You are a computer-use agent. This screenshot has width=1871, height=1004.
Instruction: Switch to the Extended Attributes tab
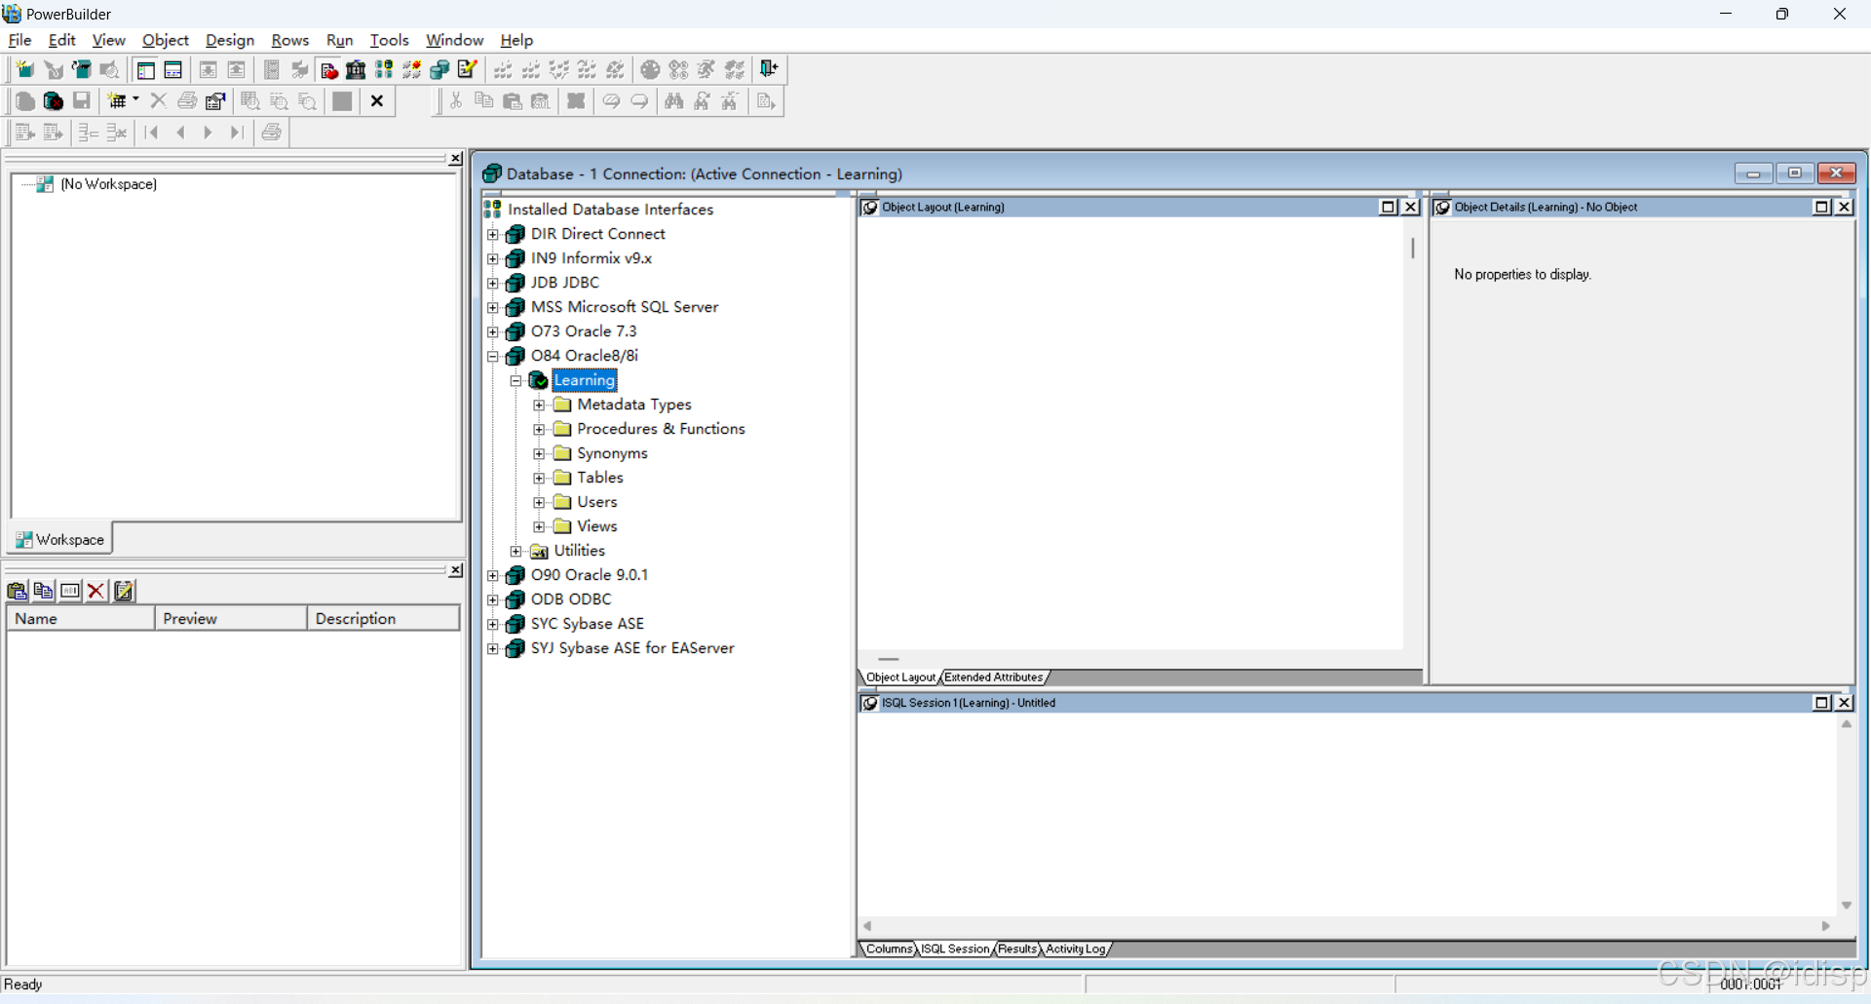click(x=994, y=677)
